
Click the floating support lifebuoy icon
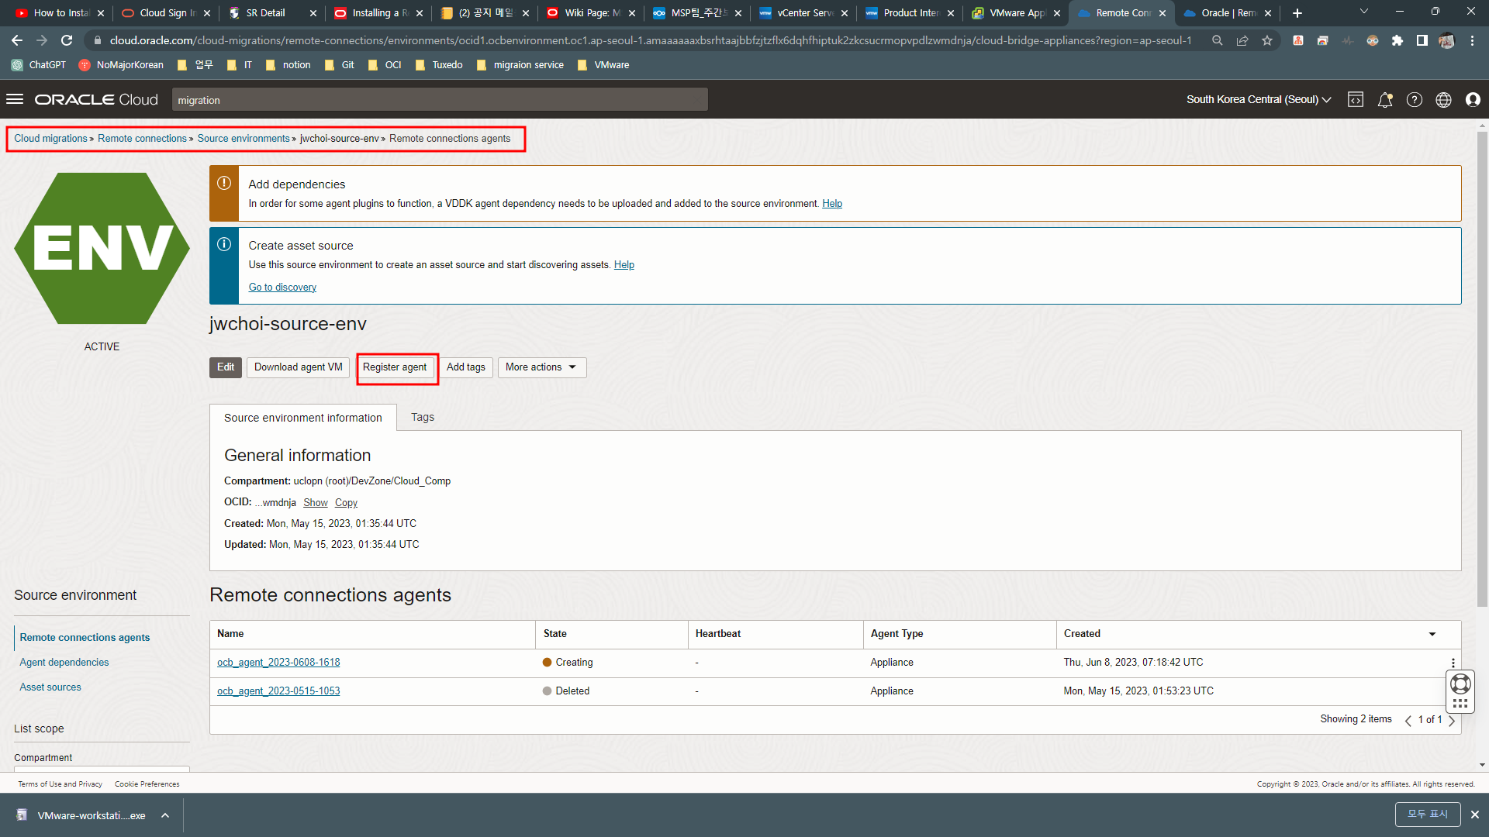(x=1460, y=684)
